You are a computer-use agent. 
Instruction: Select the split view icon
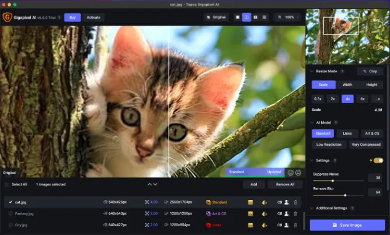(246, 17)
